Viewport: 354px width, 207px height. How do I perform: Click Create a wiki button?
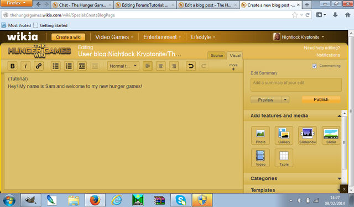point(68,37)
